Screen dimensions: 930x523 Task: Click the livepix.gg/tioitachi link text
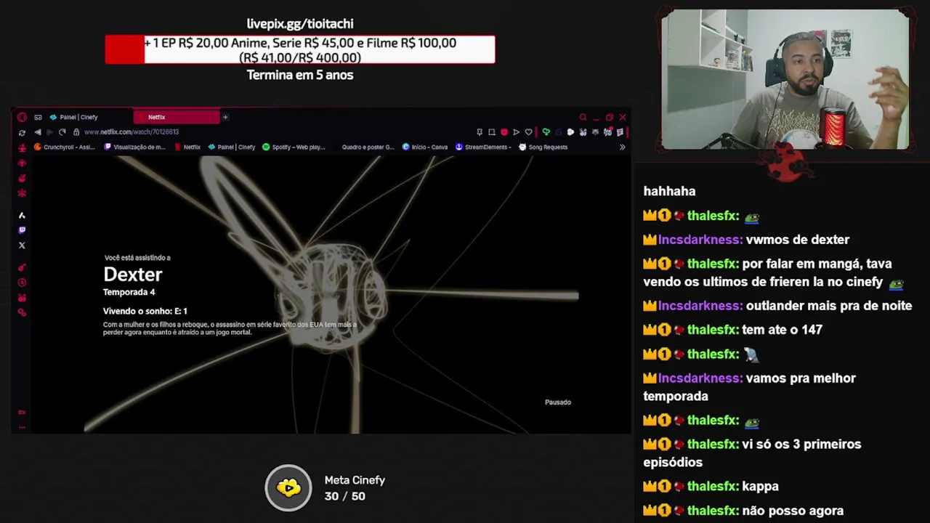click(x=300, y=24)
